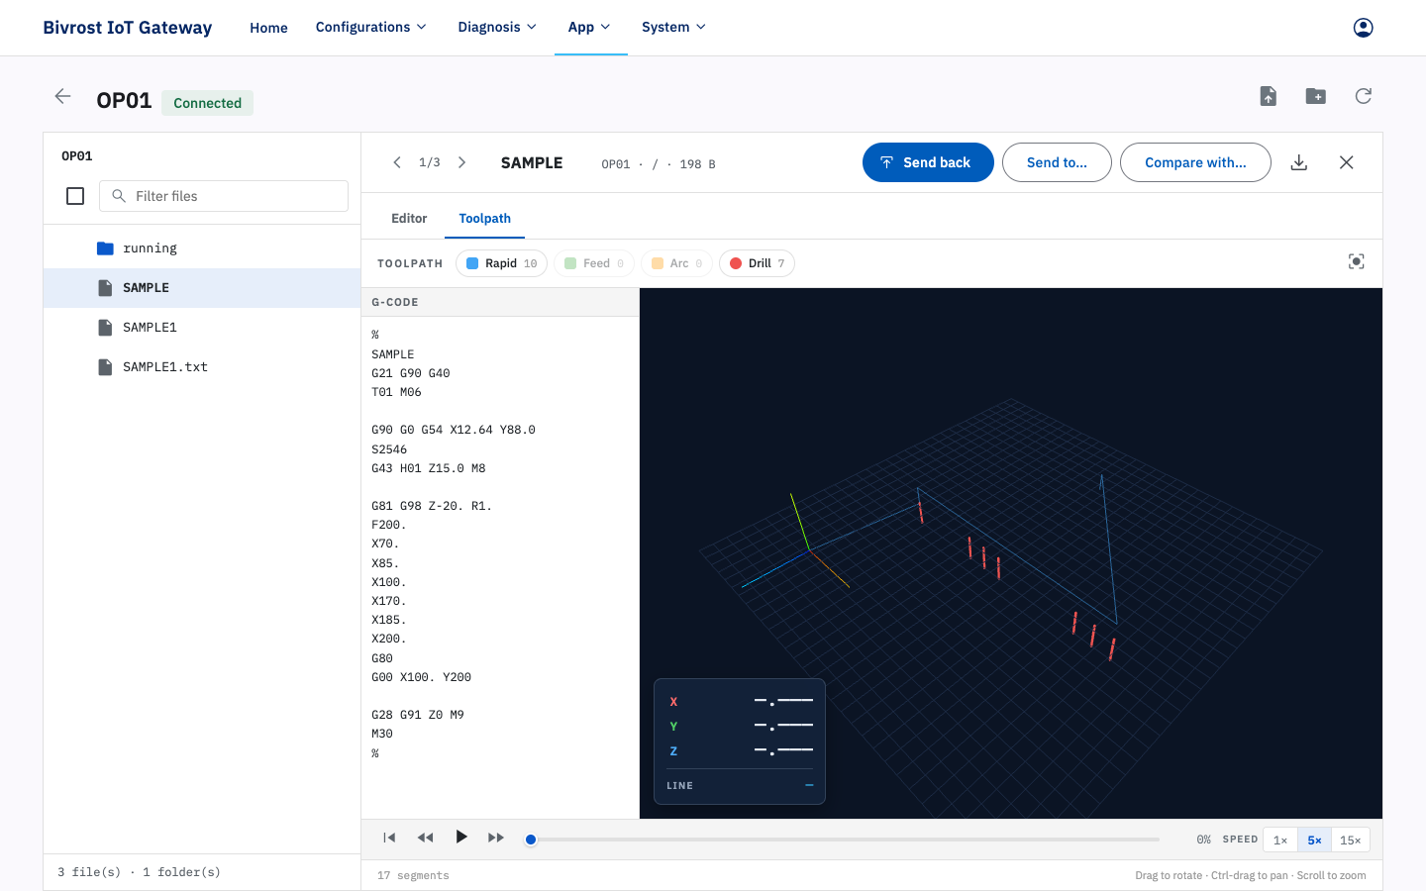This screenshot has height=891, width=1426.
Task: Select the SAMPLE file
Action: pos(202,288)
